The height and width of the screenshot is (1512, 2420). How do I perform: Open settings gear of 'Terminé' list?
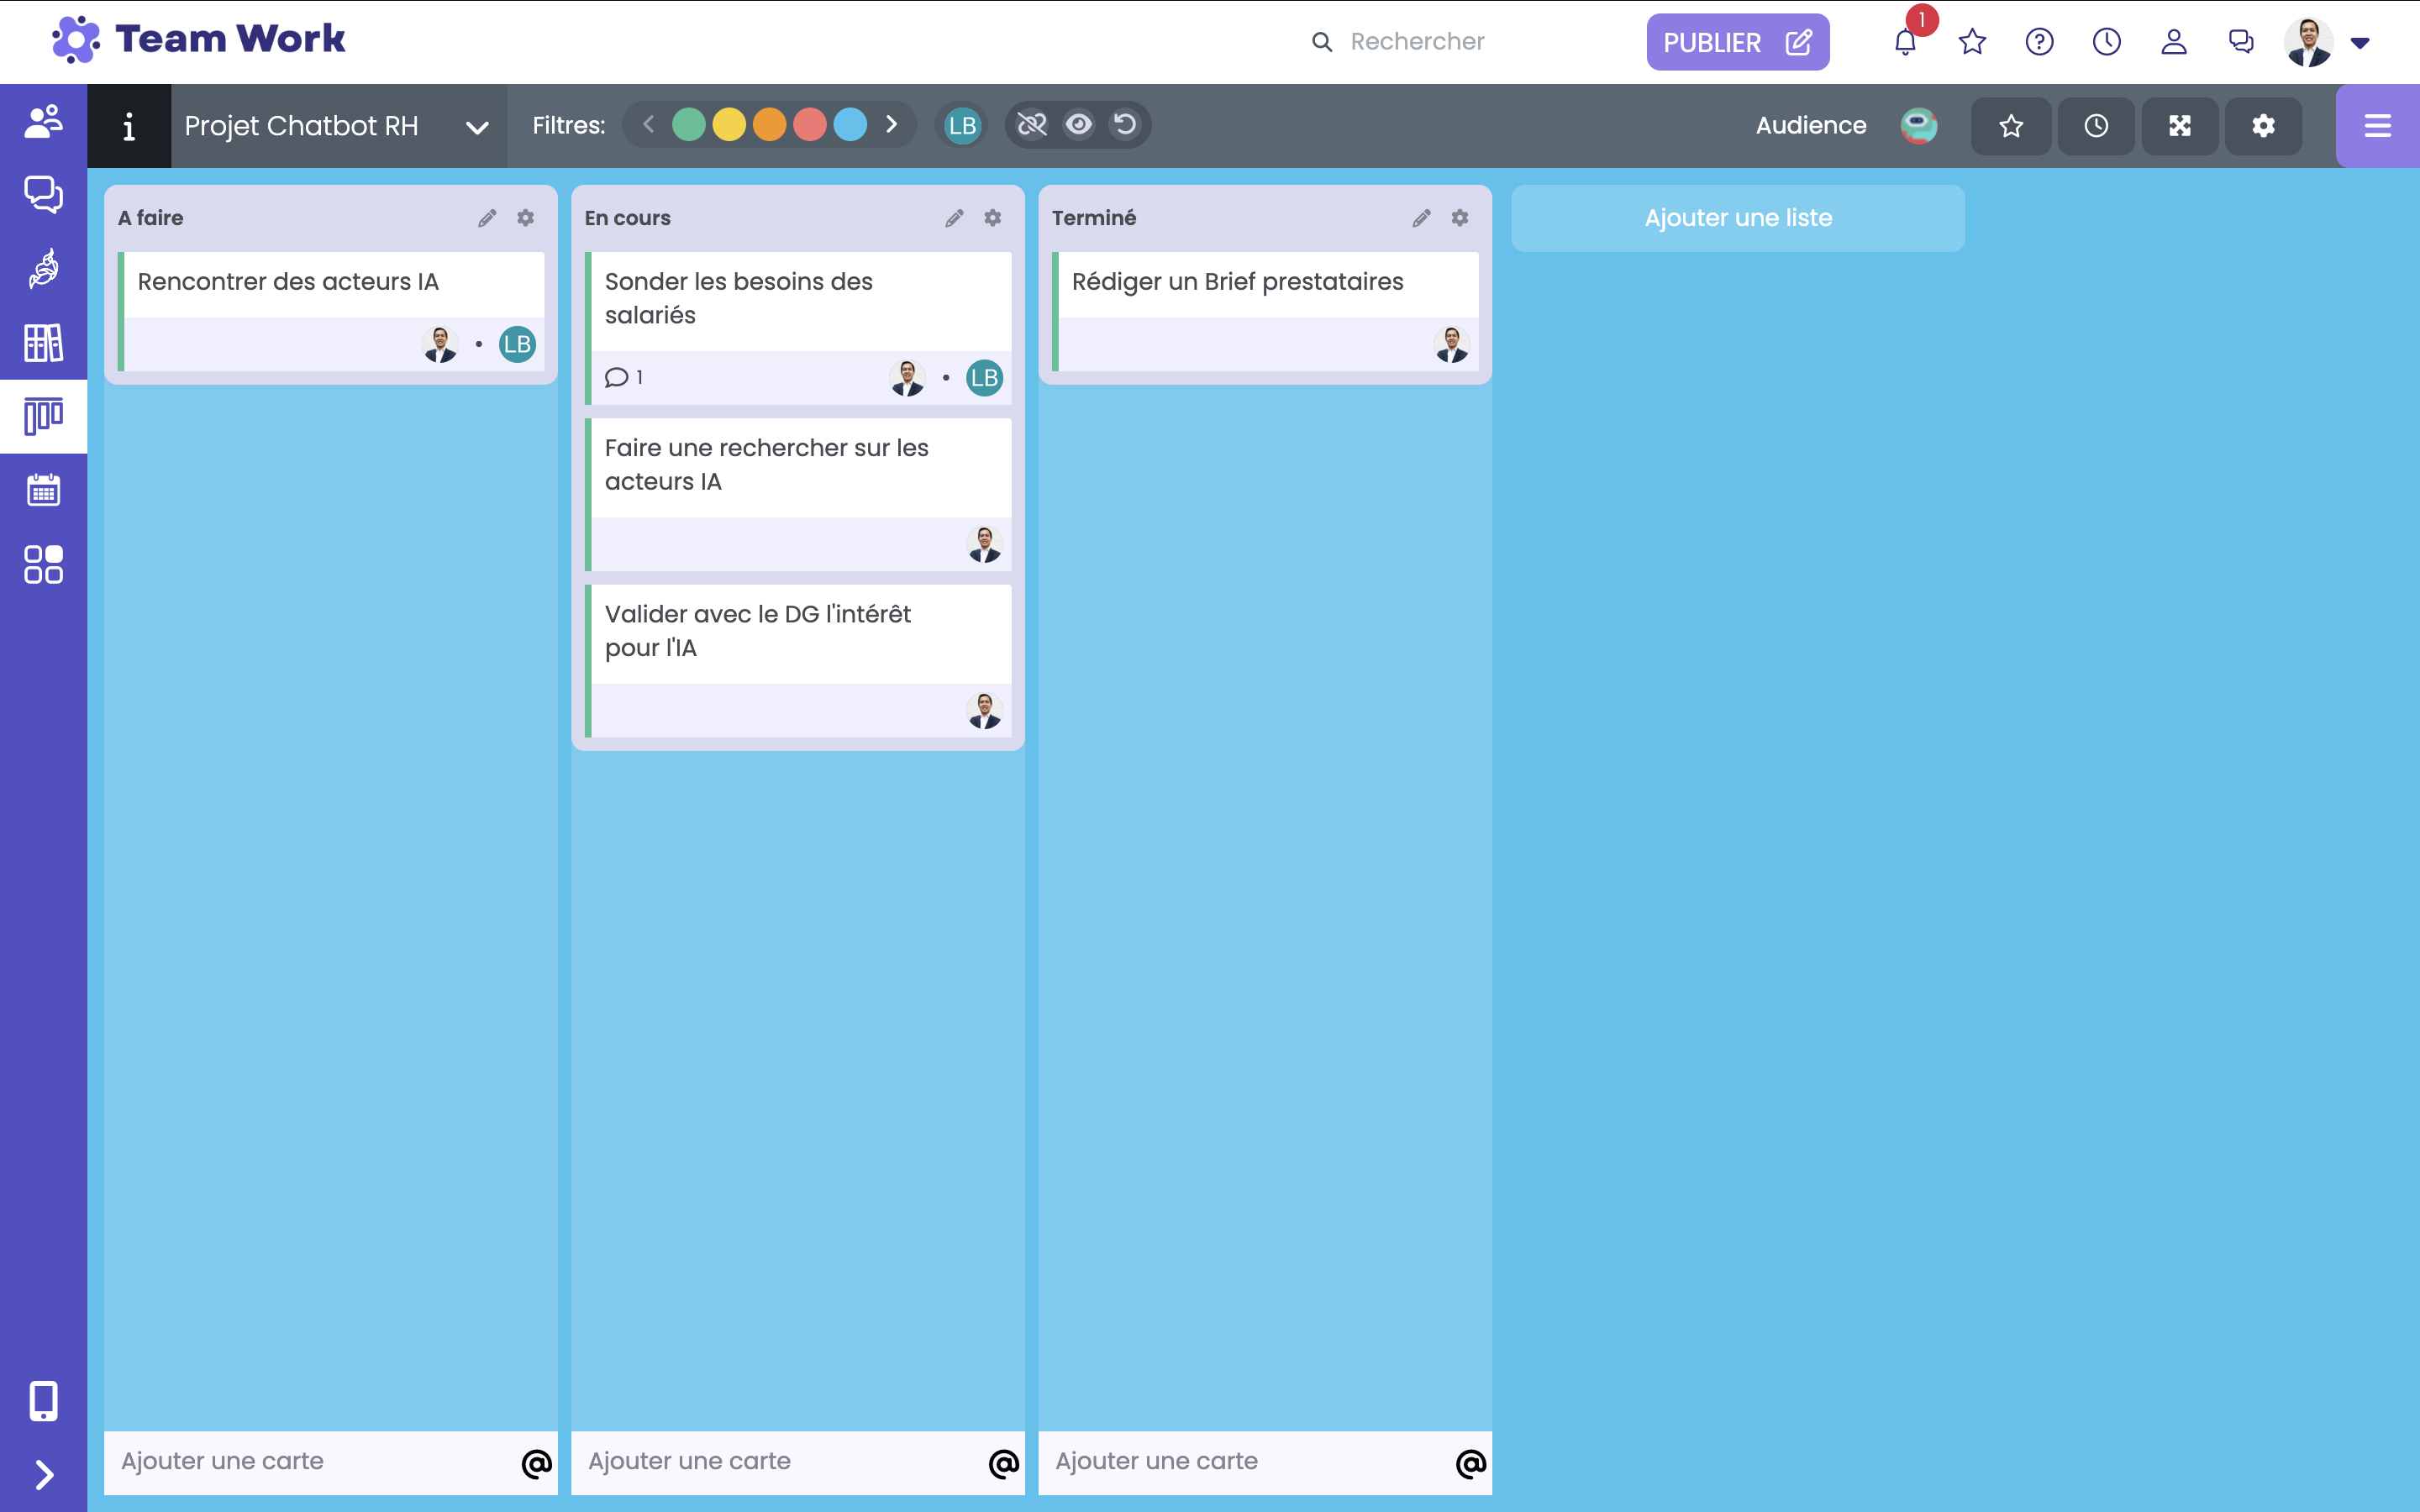pyautogui.click(x=1459, y=218)
